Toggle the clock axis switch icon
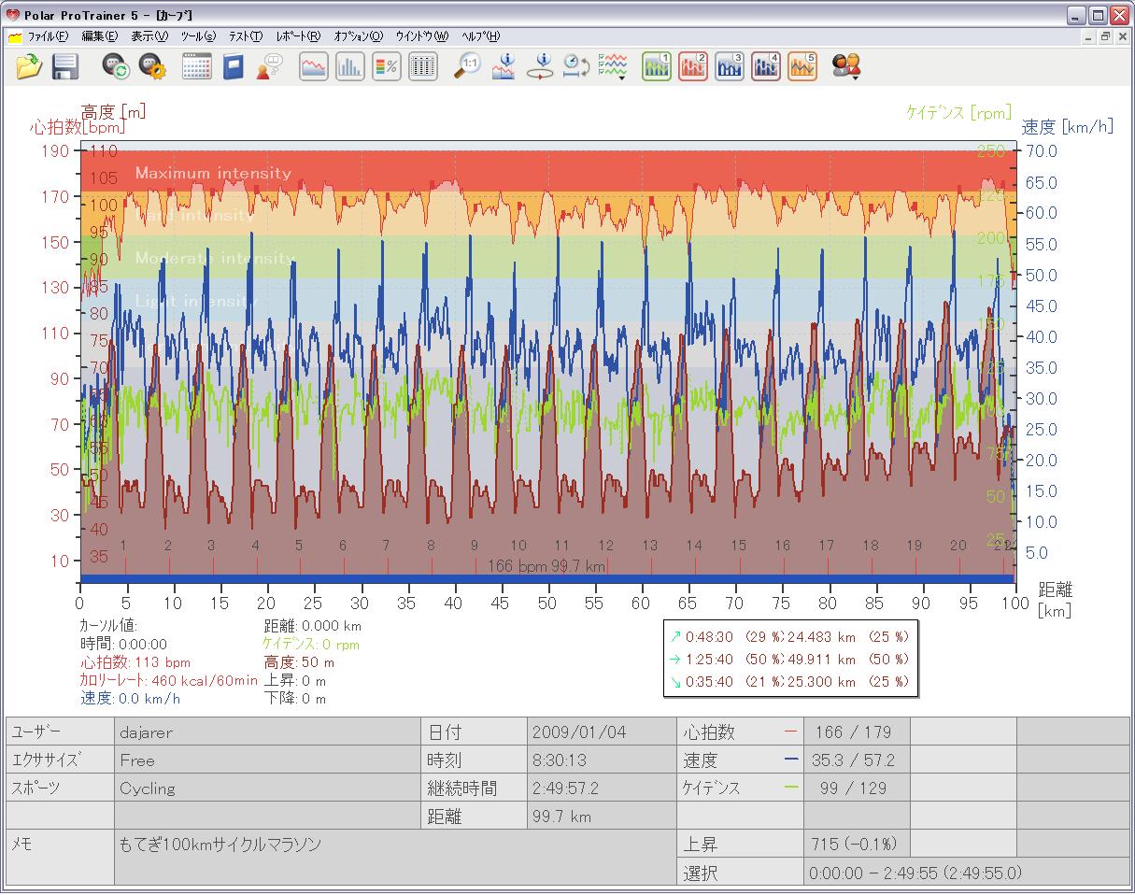Viewport: 1135px width, 895px height. pyautogui.click(x=575, y=66)
